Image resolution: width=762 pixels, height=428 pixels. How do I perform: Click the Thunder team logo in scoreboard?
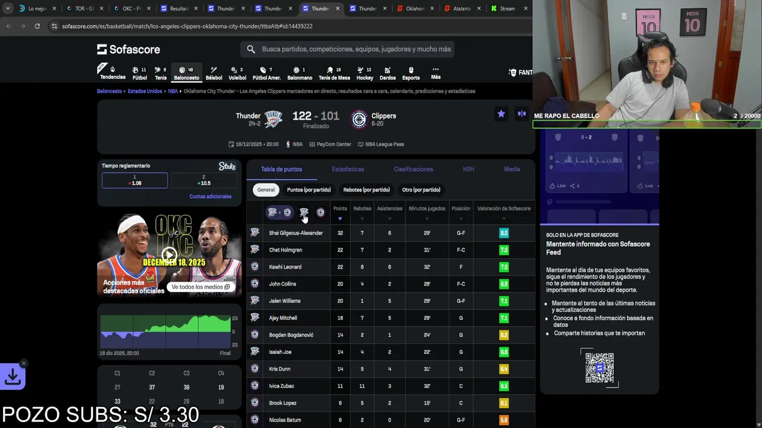pyautogui.click(x=273, y=119)
